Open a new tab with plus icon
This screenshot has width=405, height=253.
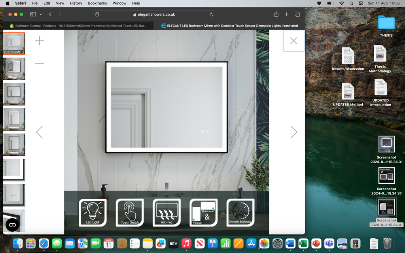286,14
